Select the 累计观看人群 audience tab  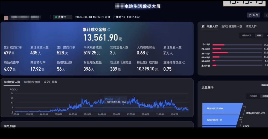[209, 26]
